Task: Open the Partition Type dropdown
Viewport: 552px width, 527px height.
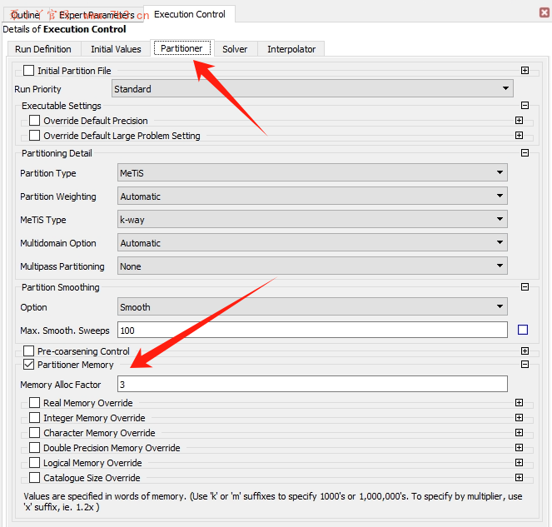Action: coord(312,173)
